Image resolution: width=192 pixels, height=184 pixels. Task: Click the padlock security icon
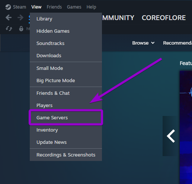coord(21,29)
